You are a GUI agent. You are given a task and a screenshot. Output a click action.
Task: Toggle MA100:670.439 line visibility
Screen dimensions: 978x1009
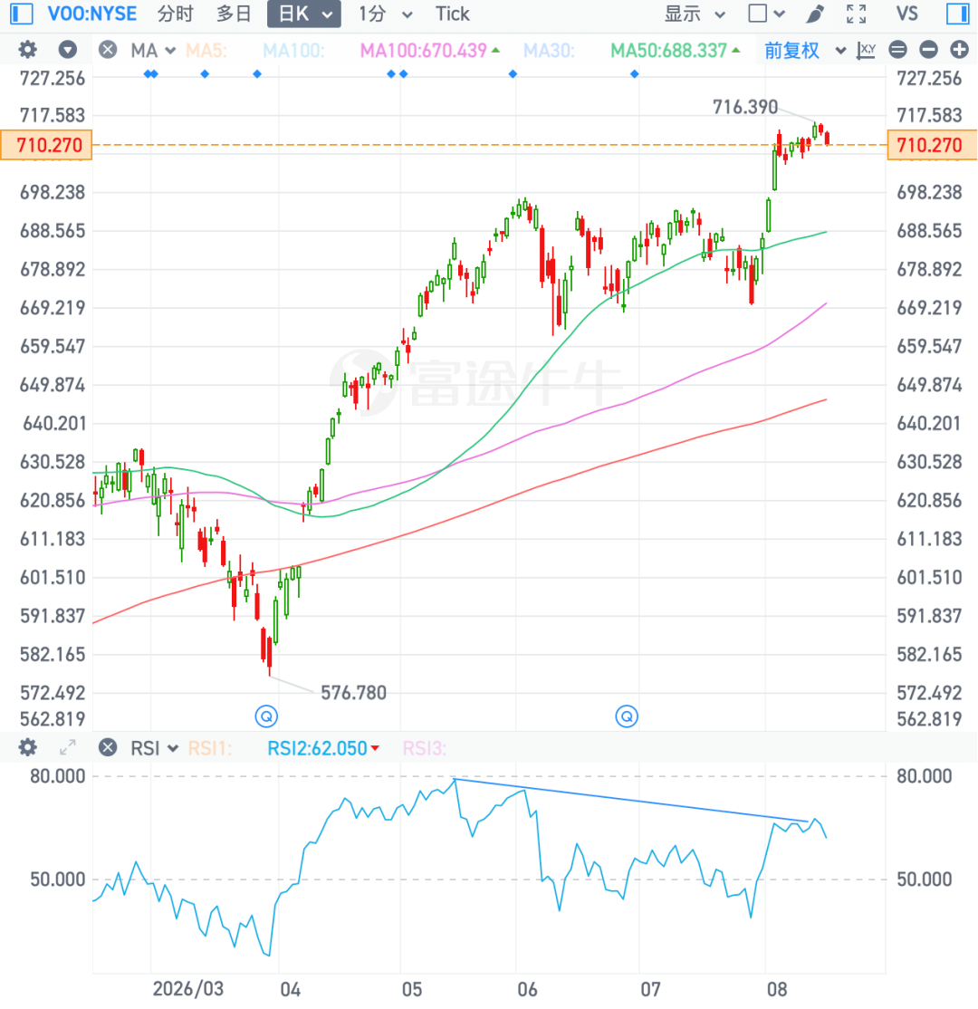(x=429, y=50)
